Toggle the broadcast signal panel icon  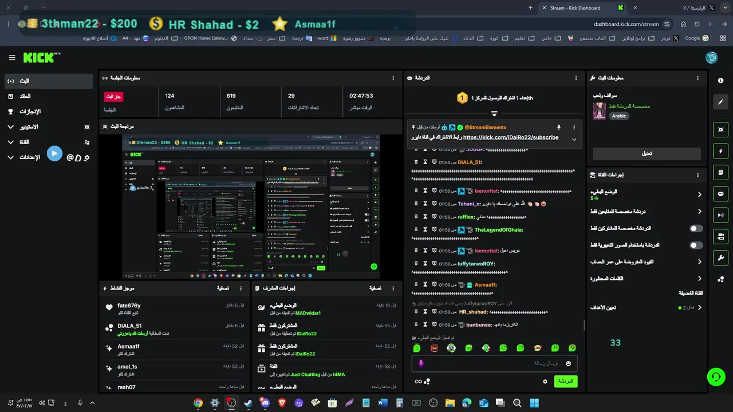click(721, 215)
